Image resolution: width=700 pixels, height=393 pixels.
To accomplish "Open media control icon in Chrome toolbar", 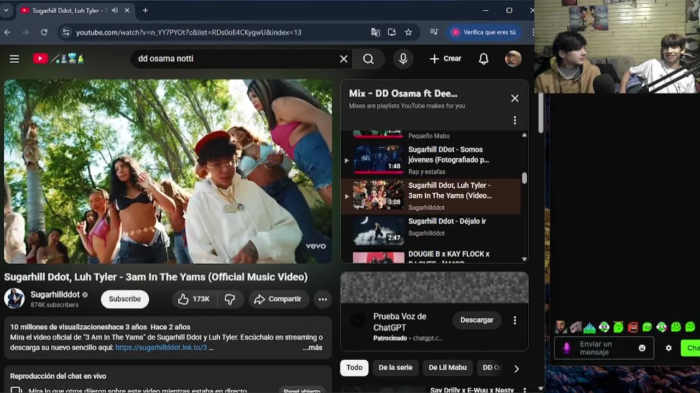I will [x=434, y=32].
